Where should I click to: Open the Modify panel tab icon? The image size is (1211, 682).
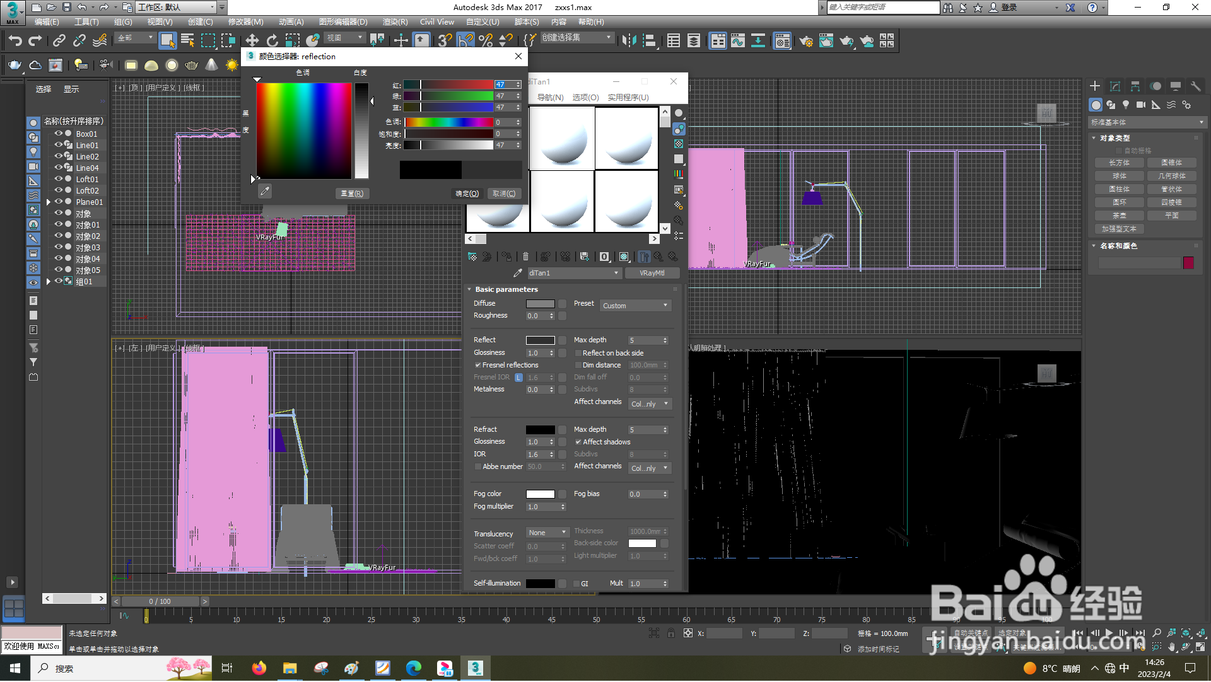(1115, 86)
